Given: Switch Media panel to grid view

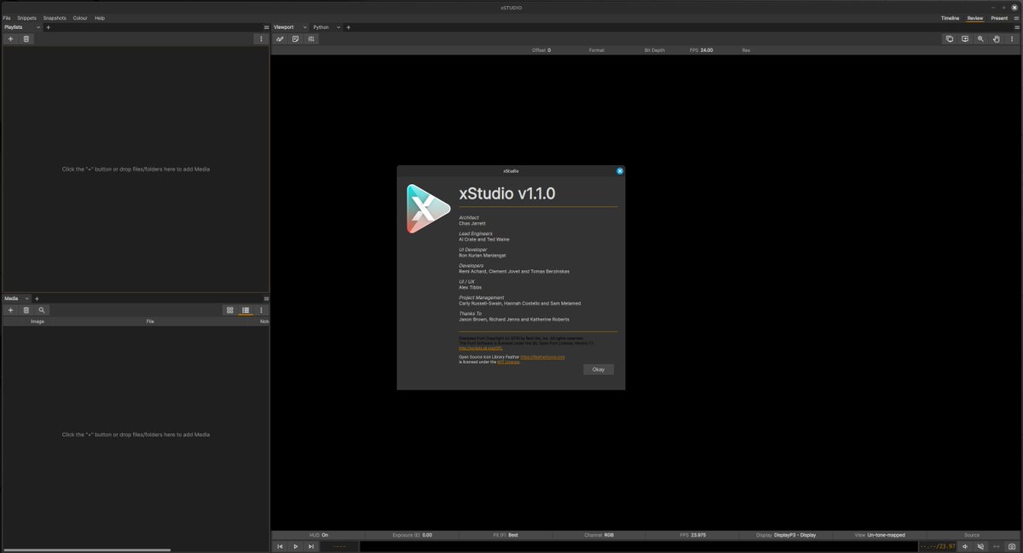Looking at the screenshot, I should point(229,310).
